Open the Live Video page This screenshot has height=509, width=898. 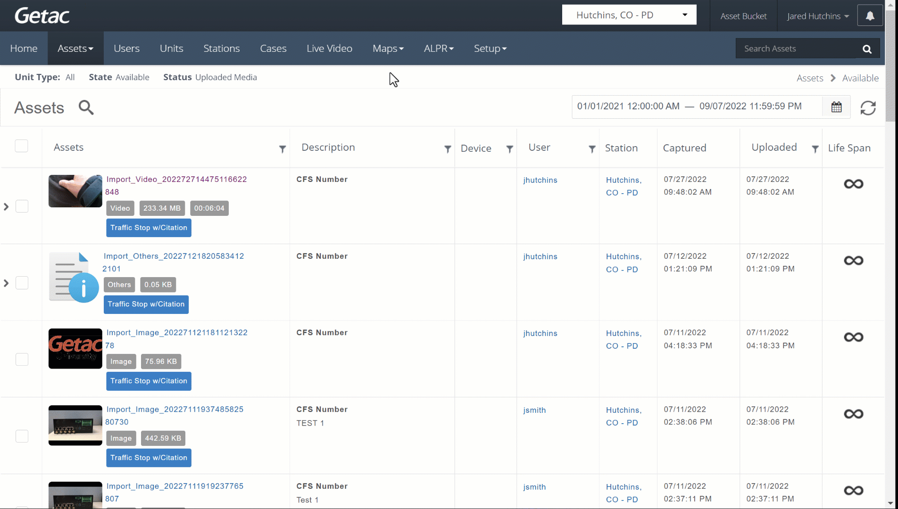tap(329, 49)
